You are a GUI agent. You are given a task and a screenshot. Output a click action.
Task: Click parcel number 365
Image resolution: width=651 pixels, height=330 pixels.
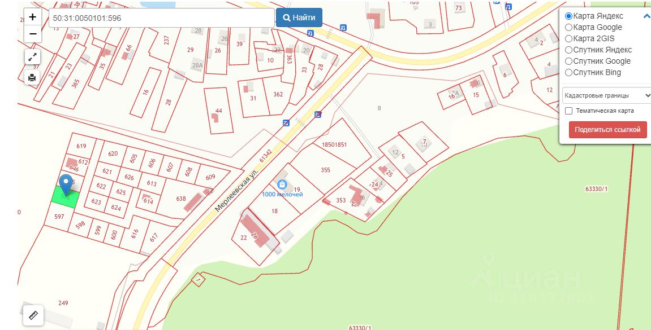[x=76, y=83]
